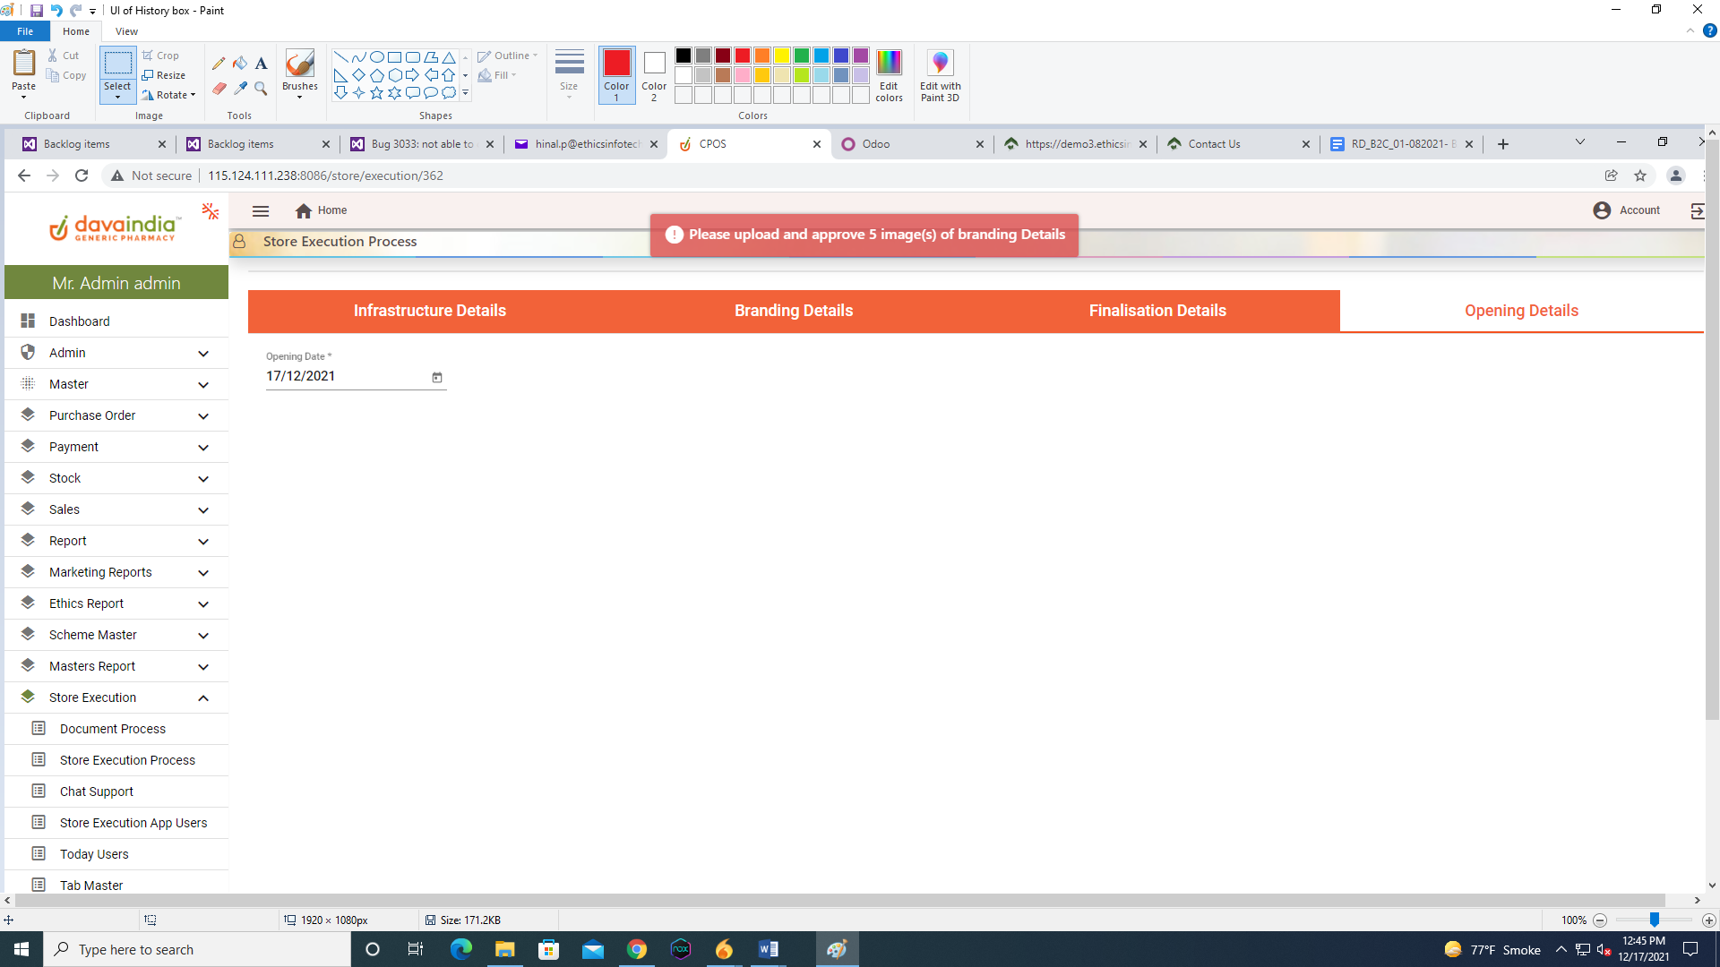Open Store Execution Process link in sidebar
Image resolution: width=1720 pixels, height=967 pixels.
127,760
